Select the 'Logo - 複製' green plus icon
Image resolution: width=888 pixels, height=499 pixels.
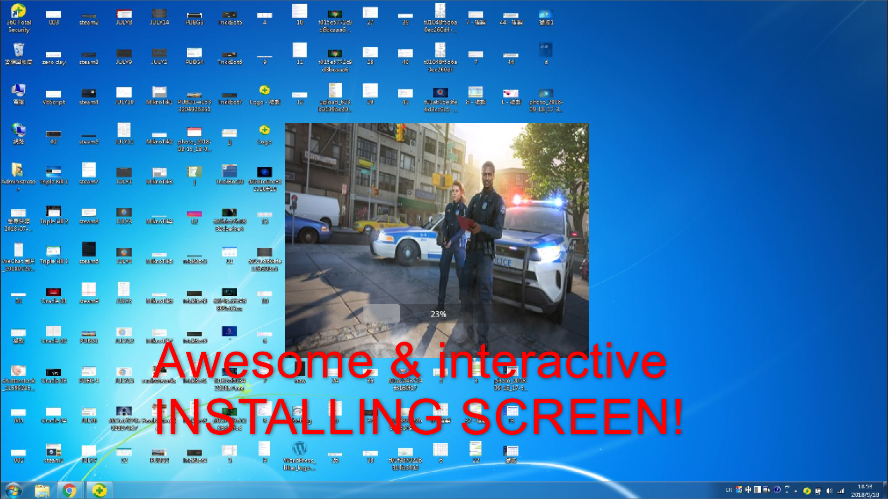coord(265,95)
